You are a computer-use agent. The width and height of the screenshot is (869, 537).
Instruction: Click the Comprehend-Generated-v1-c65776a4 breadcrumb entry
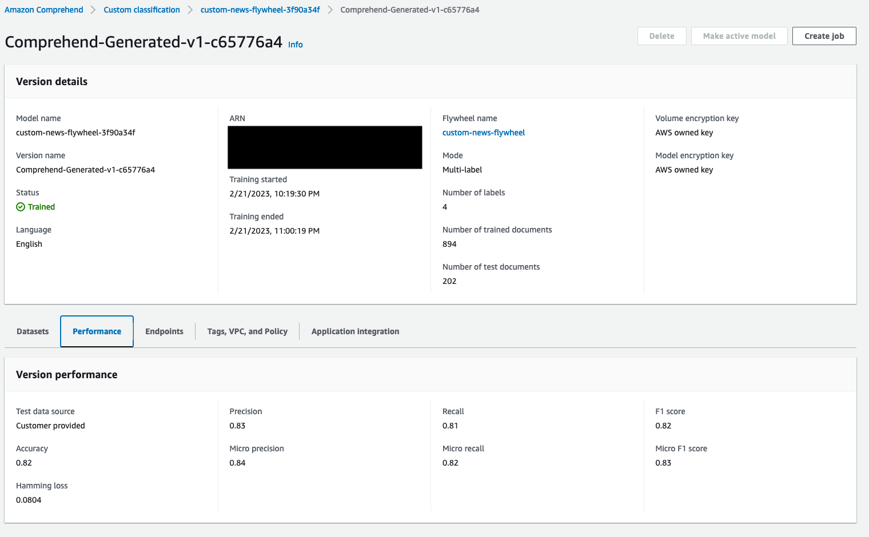coord(409,10)
